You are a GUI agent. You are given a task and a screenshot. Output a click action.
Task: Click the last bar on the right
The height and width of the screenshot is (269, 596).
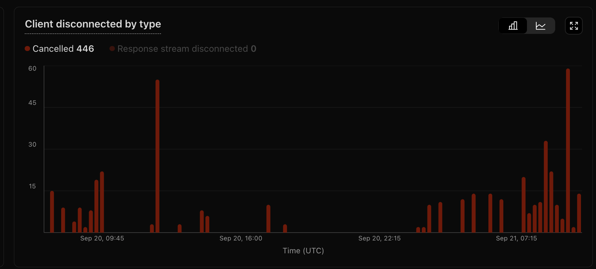[x=579, y=213]
